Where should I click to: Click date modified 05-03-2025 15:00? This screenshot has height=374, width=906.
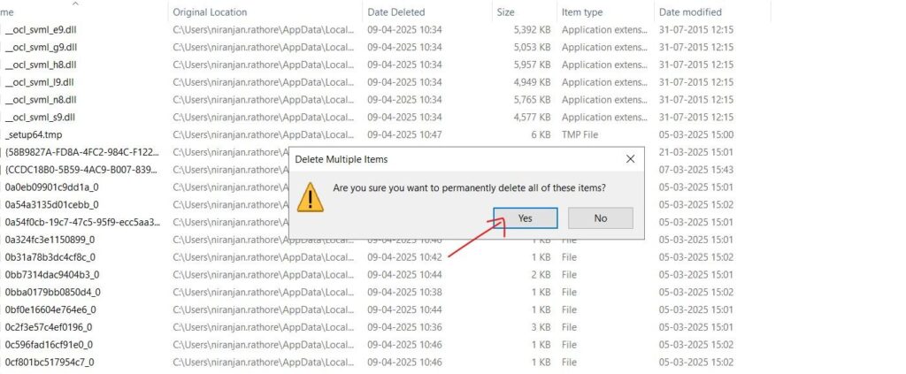pyautogui.click(x=696, y=134)
